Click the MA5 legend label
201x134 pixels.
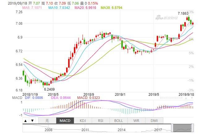[x=32, y=8]
